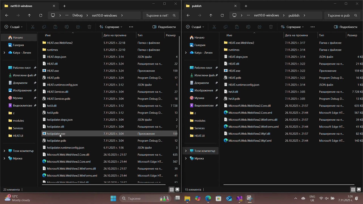Show hidden system tray icons
Image resolution: width=363 pixels, height=204 pixels.
point(296,198)
